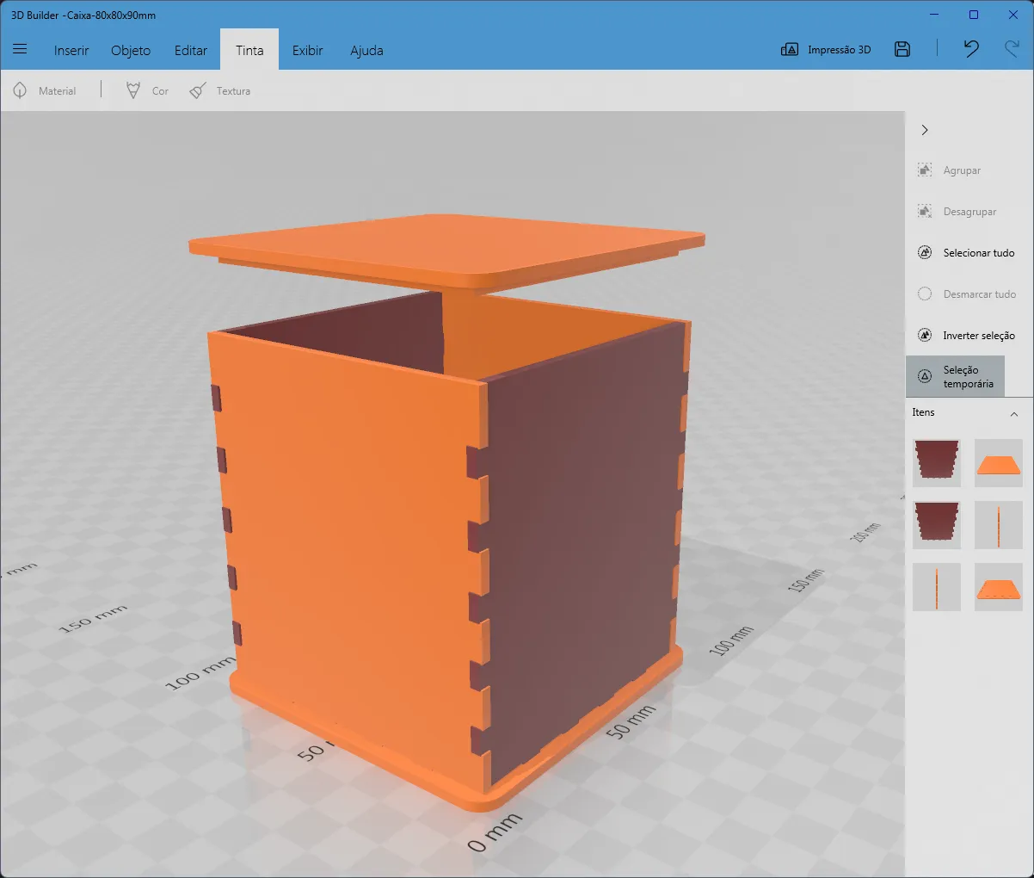This screenshot has height=878, width=1034.
Task: Select the orange lid thumbnail in Itens
Action: pos(998,463)
